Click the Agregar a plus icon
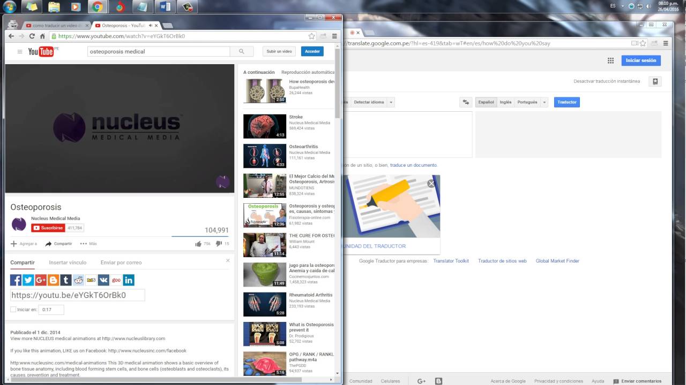This screenshot has height=385, width=686. [x=14, y=243]
